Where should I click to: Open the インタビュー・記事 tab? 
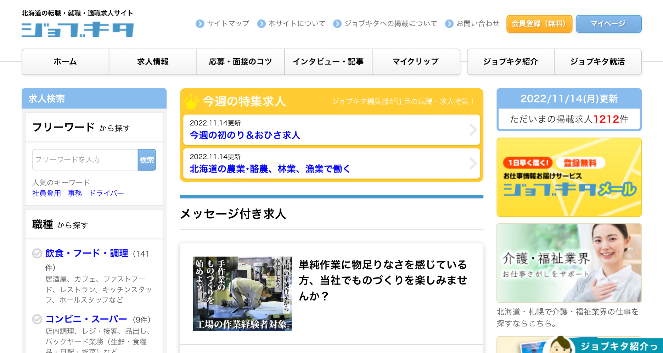[x=328, y=62]
